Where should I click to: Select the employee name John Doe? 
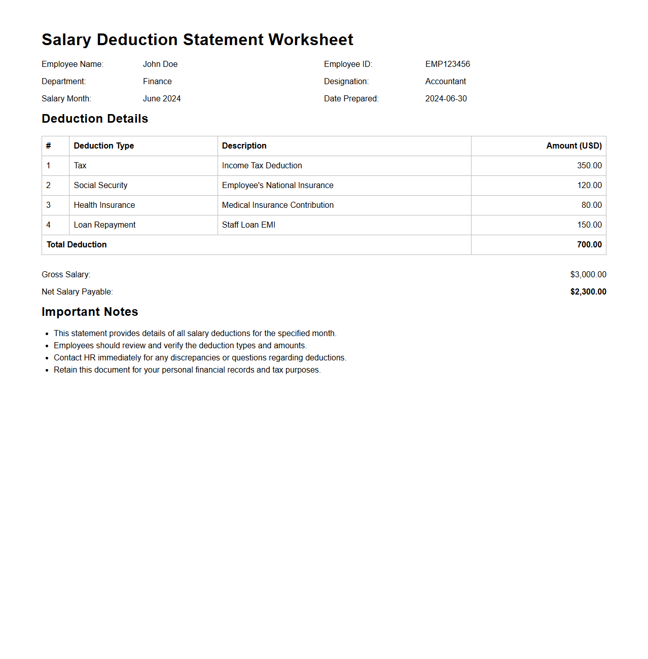(160, 64)
